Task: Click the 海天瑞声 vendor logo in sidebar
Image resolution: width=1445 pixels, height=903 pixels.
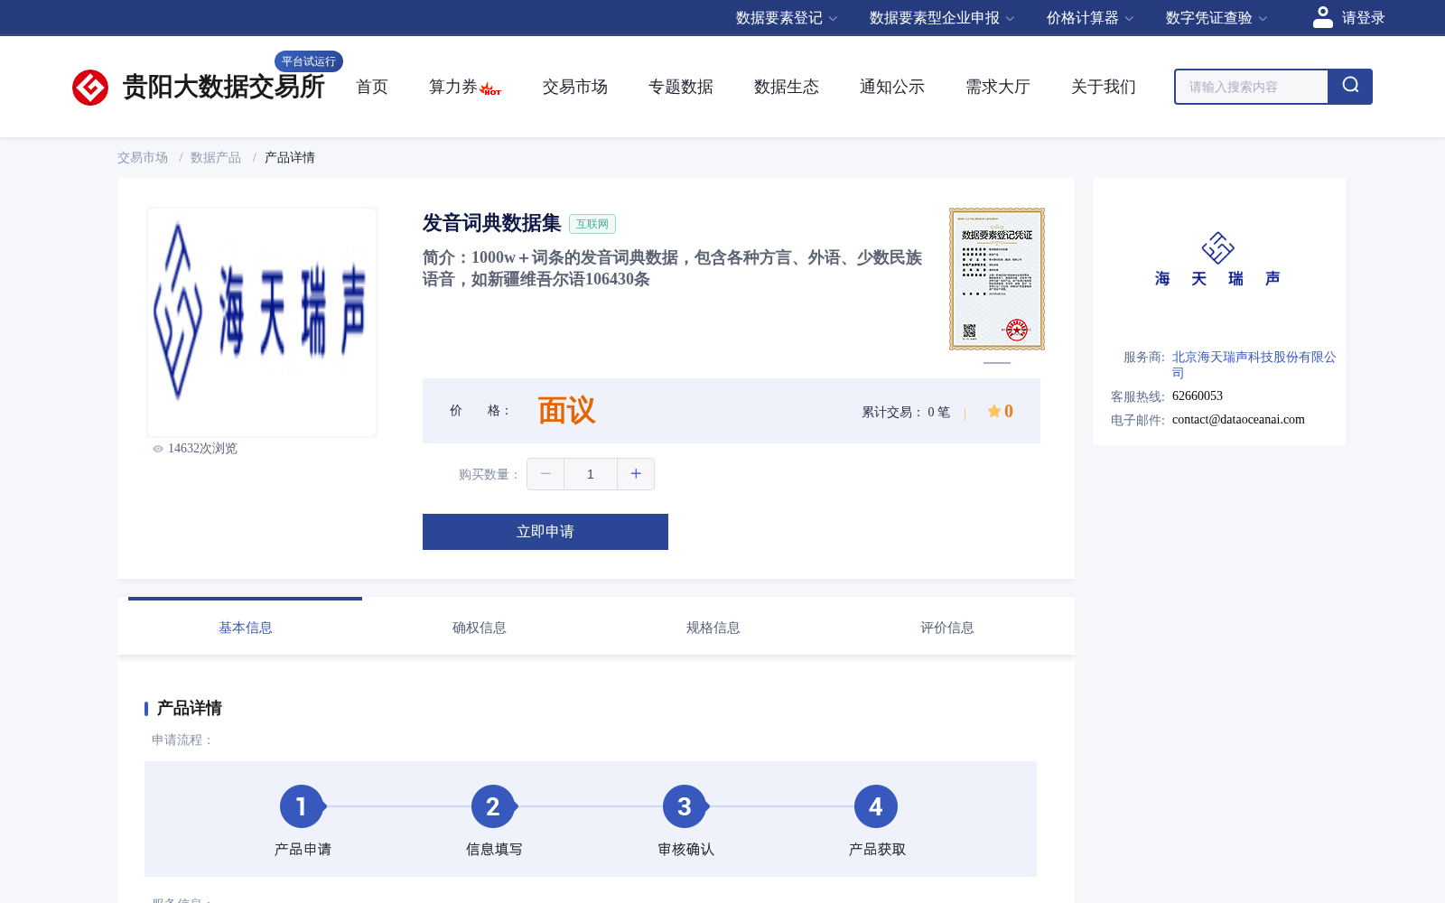Action: pos(1218,259)
